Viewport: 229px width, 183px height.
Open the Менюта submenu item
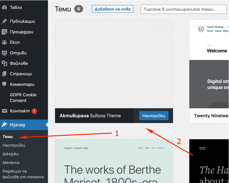point(11,162)
